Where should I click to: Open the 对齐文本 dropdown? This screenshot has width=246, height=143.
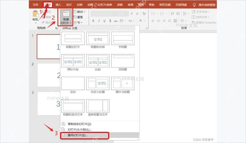(201, 17)
